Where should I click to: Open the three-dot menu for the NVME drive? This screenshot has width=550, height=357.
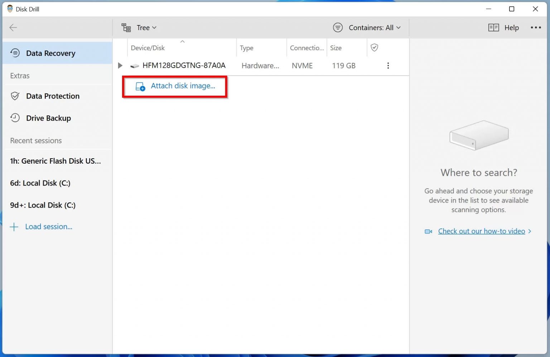[x=388, y=66]
